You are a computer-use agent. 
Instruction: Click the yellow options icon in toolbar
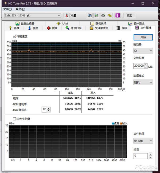click(110, 15)
